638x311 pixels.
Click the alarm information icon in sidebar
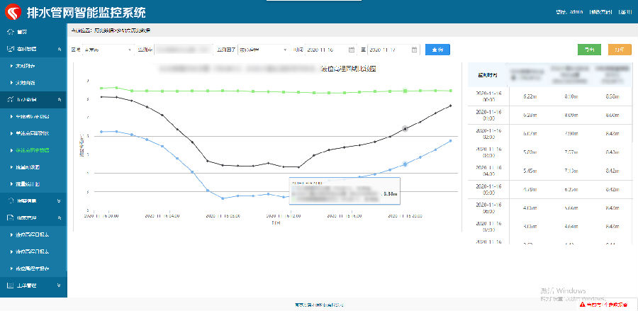coord(11,200)
